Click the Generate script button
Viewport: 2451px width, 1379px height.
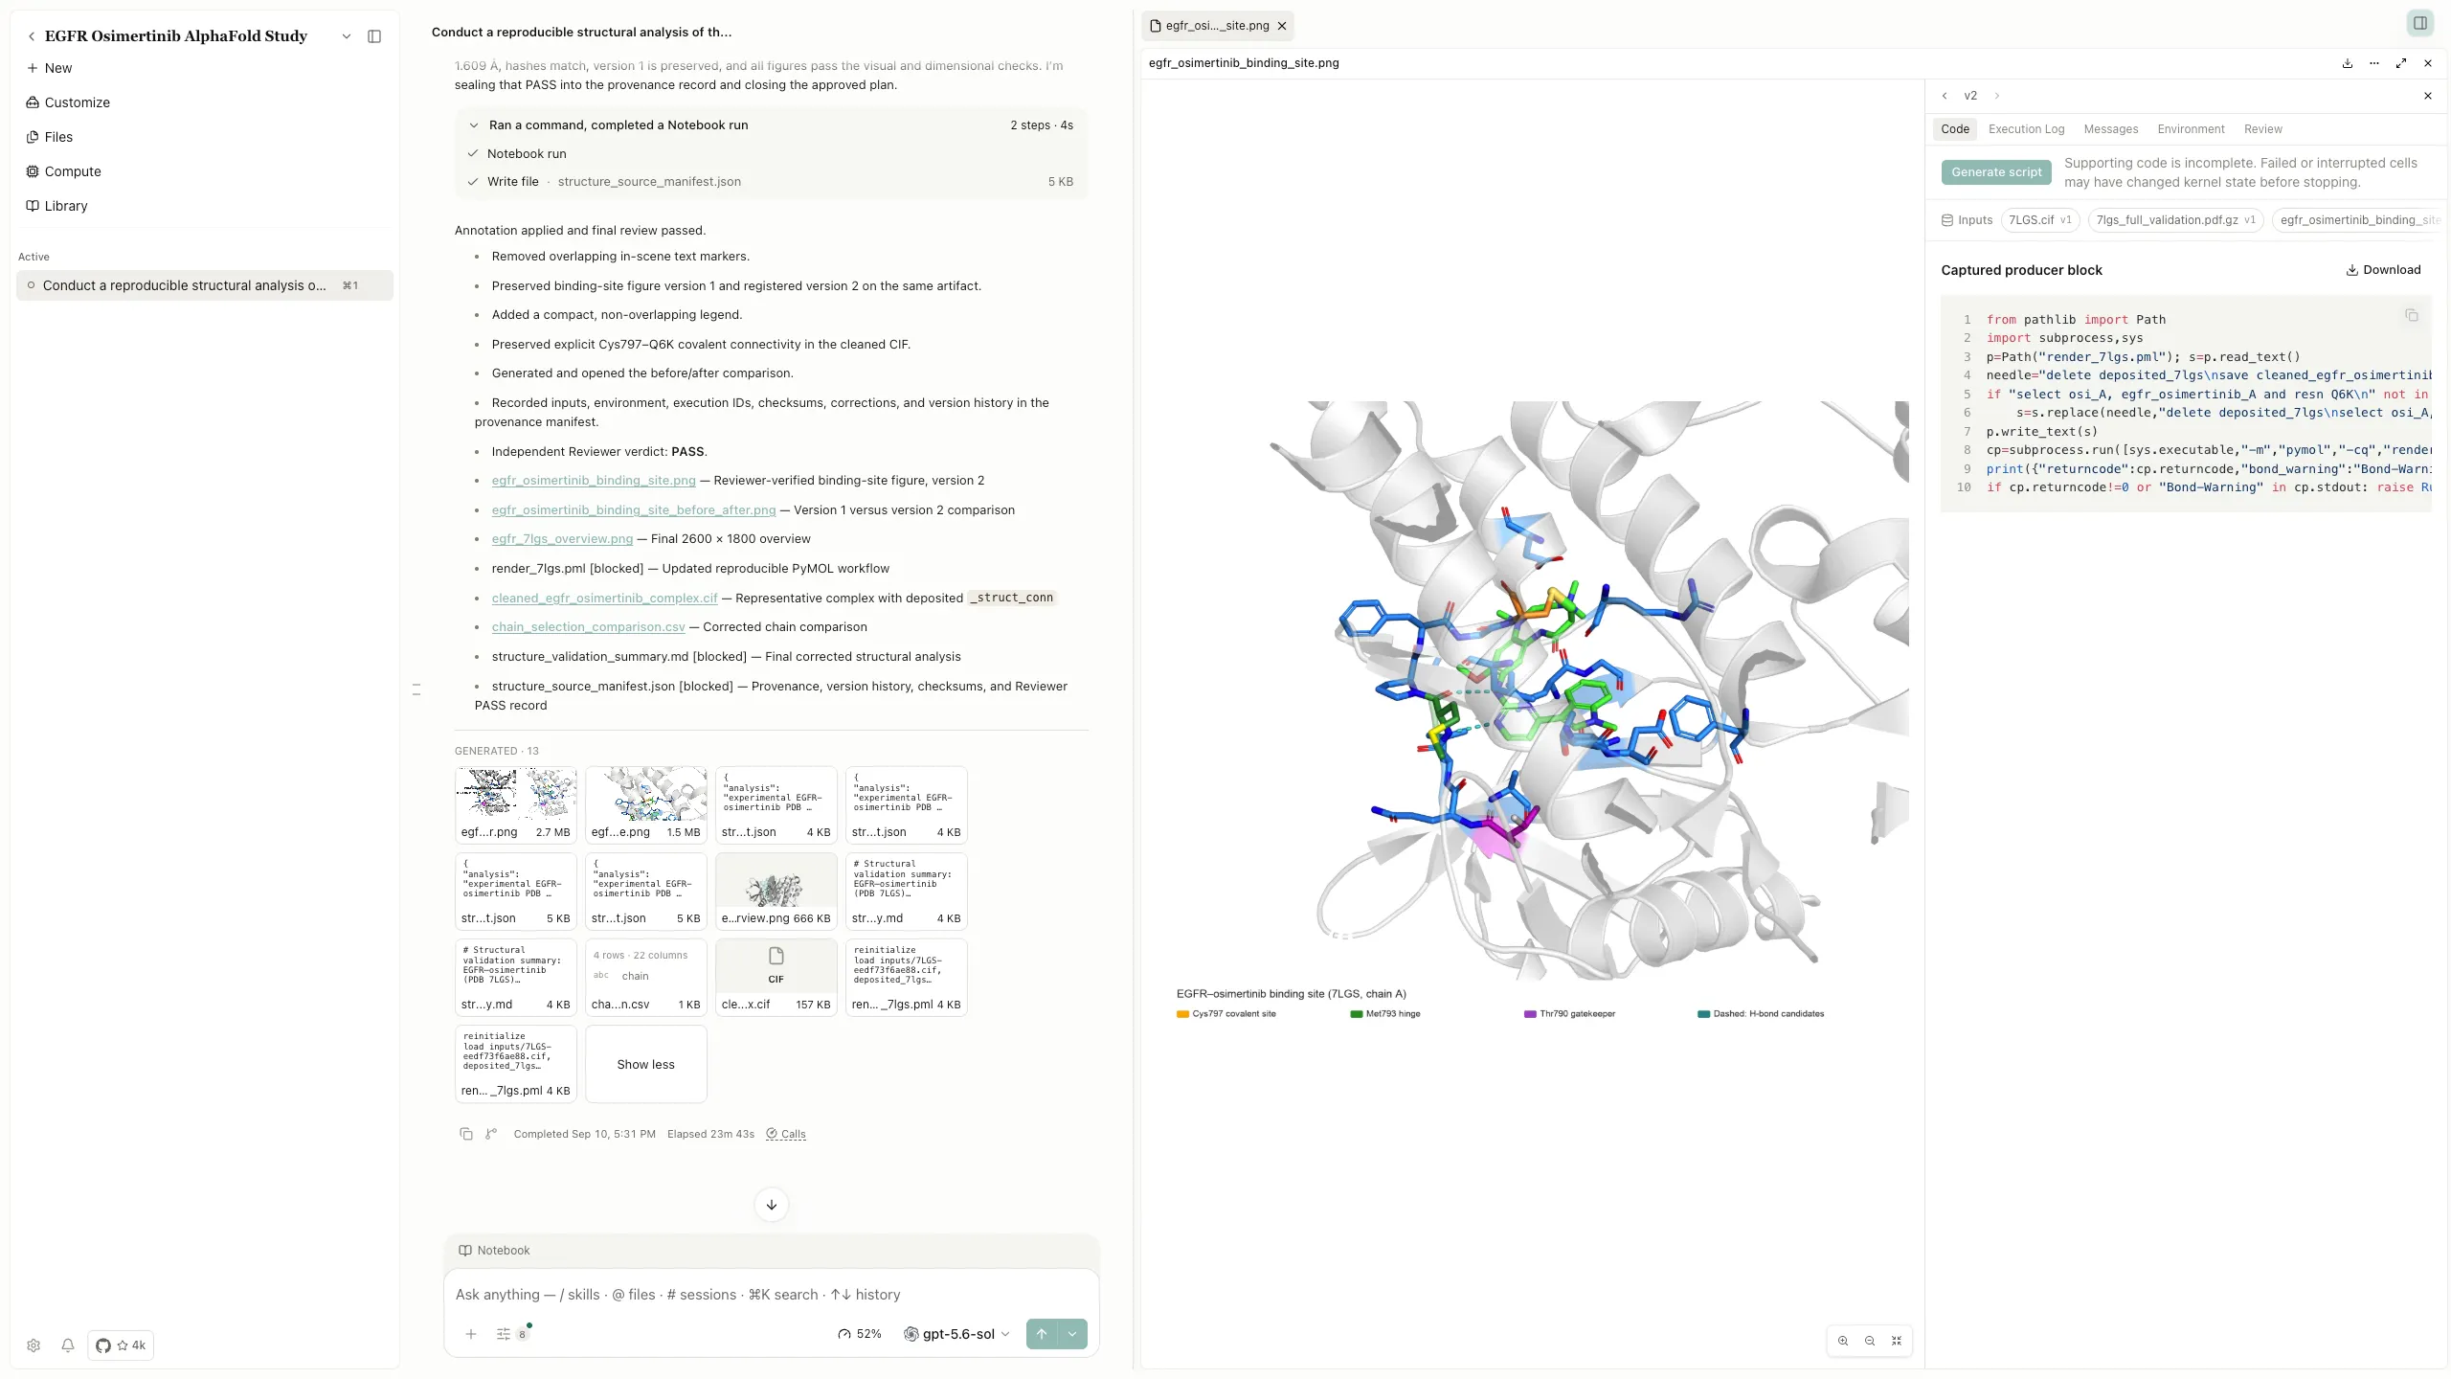click(1996, 172)
